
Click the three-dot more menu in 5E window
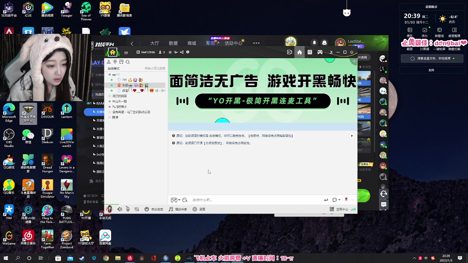click(256, 43)
